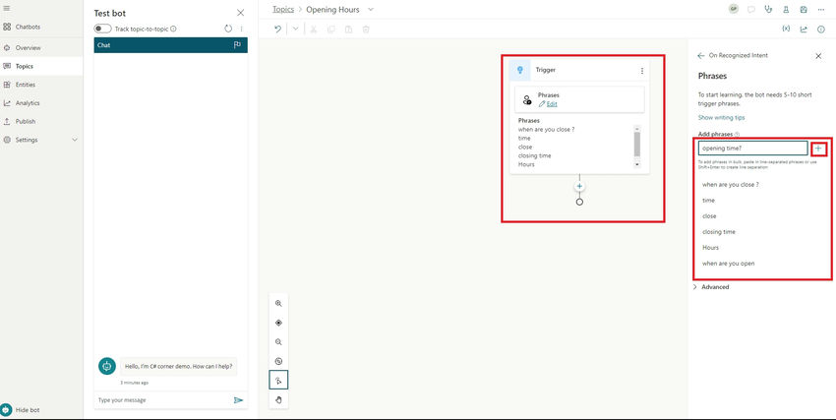Open the topic details info icon
Screen dimensions: 836x420
pos(821,30)
